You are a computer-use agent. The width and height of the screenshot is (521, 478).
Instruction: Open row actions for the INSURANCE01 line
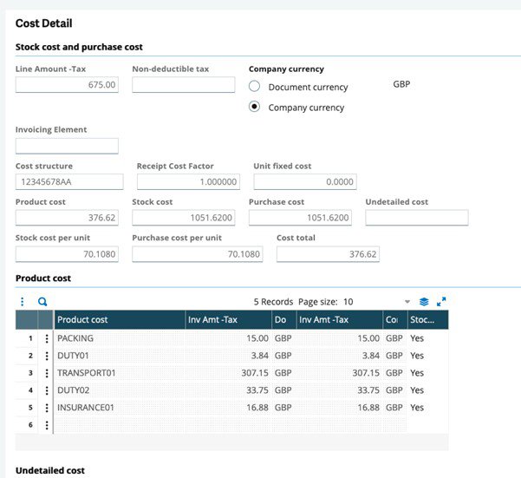47,408
